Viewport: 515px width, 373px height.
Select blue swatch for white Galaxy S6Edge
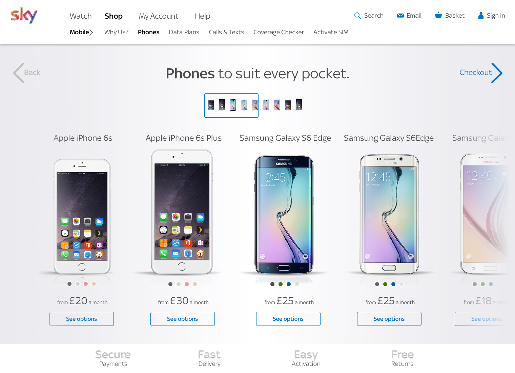pos(393,284)
